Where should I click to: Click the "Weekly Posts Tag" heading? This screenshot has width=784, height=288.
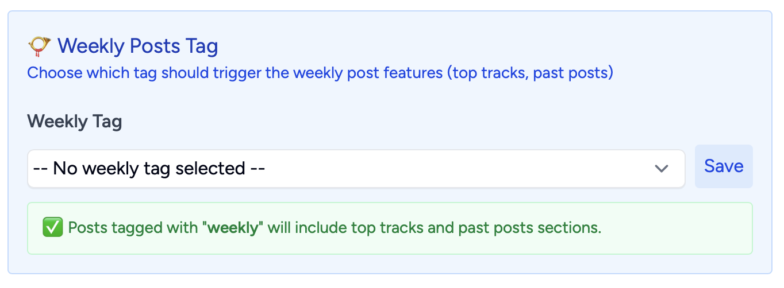tap(137, 46)
